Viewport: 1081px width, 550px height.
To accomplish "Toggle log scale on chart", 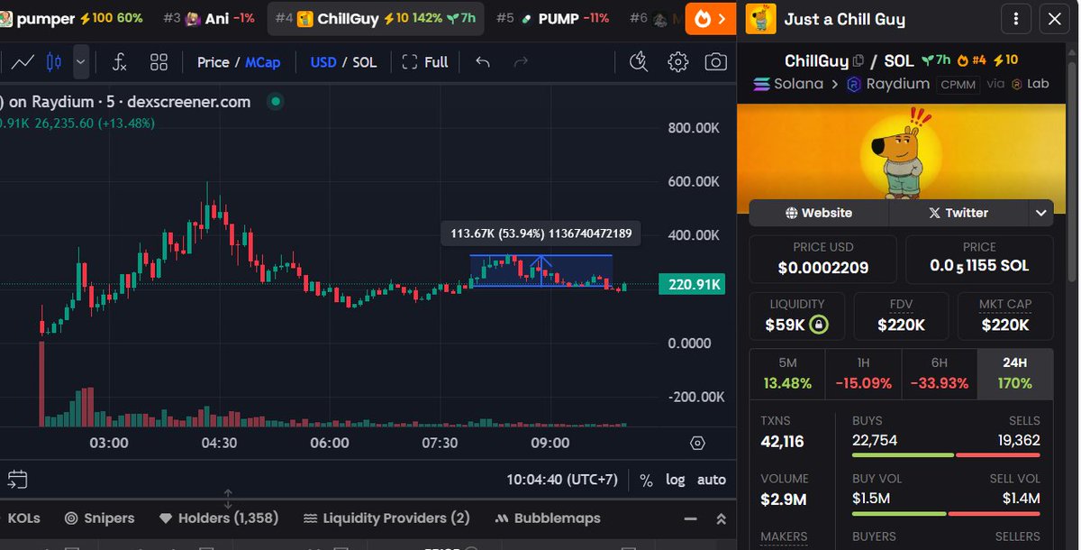I will [676, 480].
